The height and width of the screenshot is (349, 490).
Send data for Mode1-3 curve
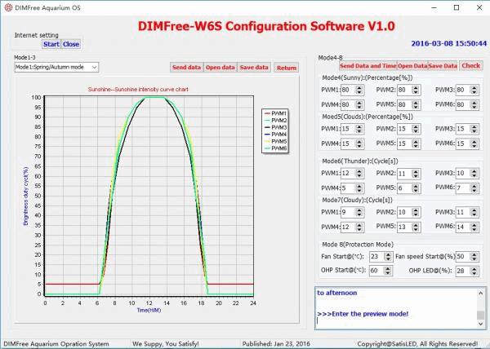click(186, 68)
